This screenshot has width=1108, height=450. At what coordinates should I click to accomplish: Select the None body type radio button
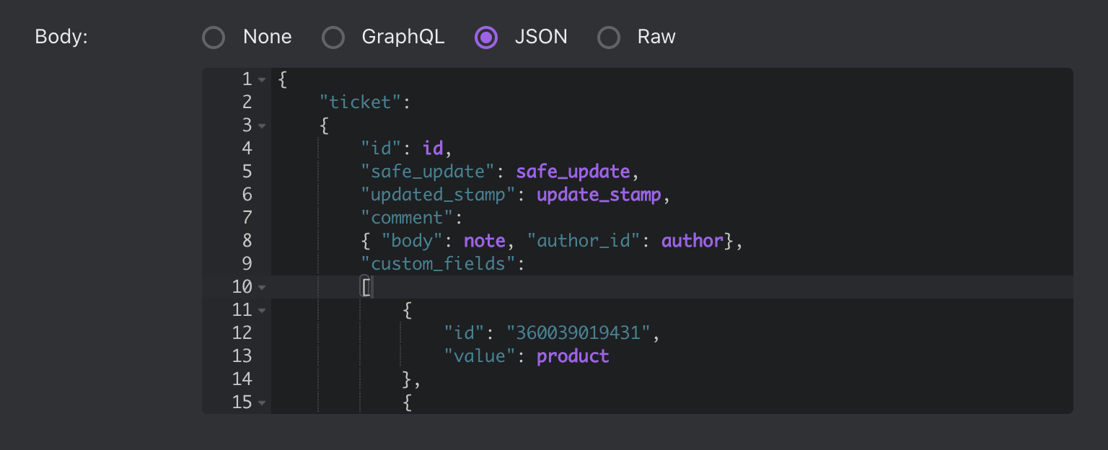point(214,37)
